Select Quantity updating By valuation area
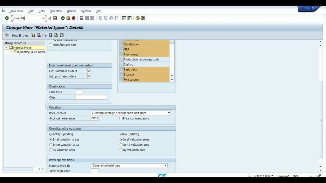 pyautogui.click(x=51, y=150)
